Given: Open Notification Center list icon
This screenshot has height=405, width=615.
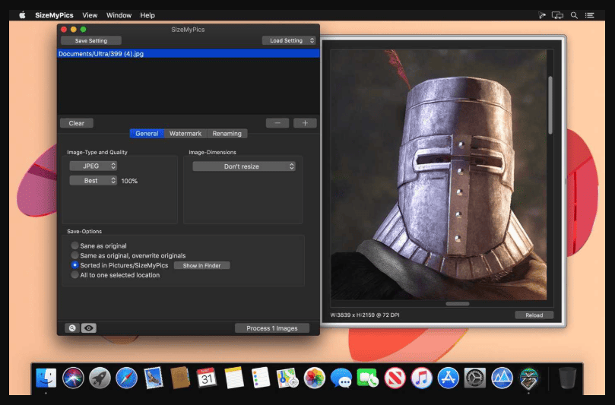Looking at the screenshot, I should tap(589, 15).
